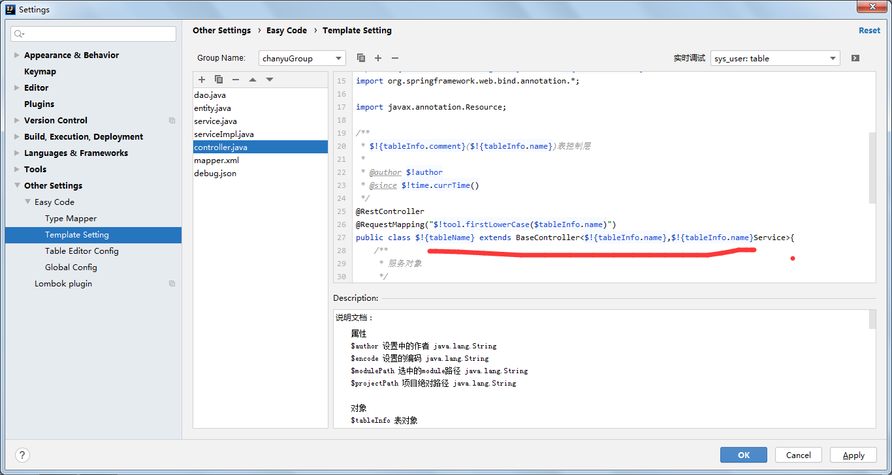Open Lombok plugin settings
Image resolution: width=892 pixels, height=475 pixels.
[x=63, y=283]
